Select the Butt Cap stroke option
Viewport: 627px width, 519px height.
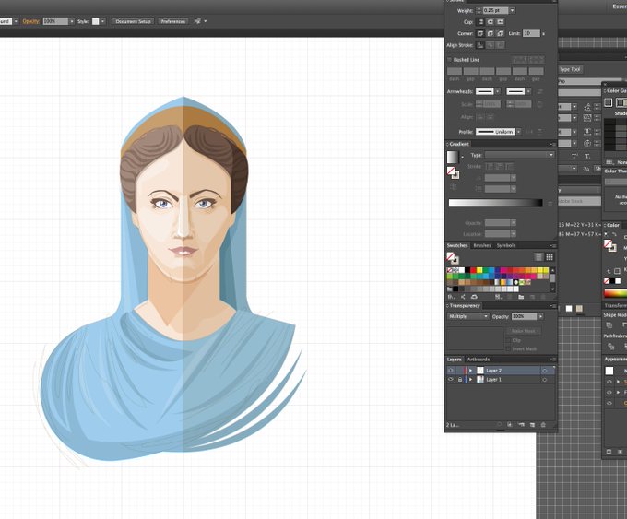pyautogui.click(x=480, y=22)
